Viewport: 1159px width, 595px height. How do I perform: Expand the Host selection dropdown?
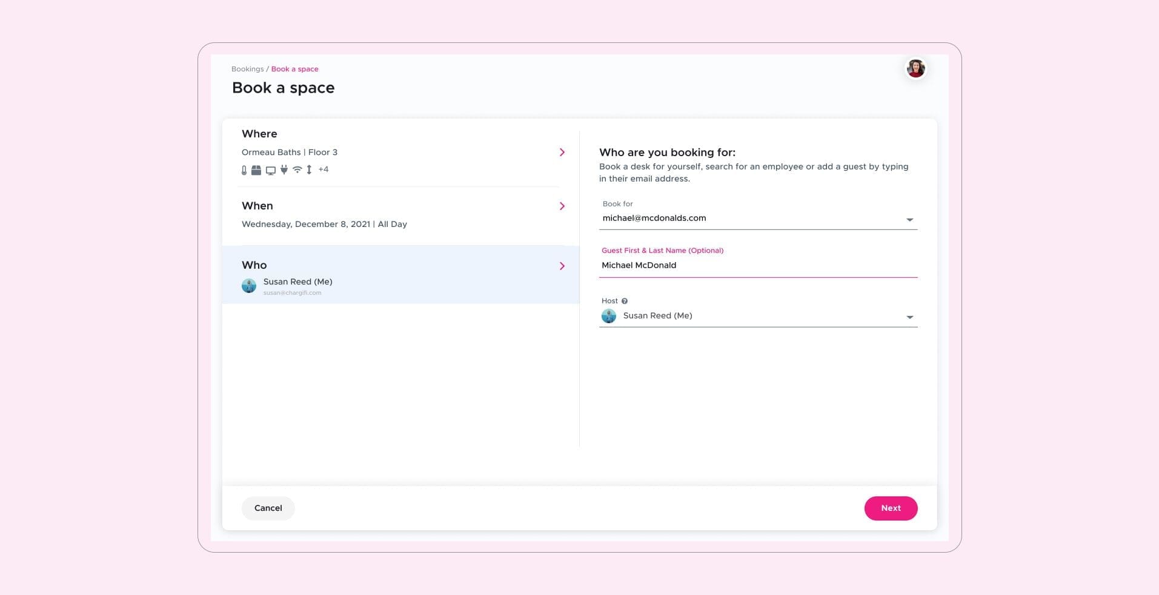coord(909,316)
